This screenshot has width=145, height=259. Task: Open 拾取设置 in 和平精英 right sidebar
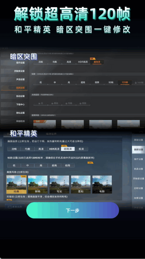click(138, 188)
